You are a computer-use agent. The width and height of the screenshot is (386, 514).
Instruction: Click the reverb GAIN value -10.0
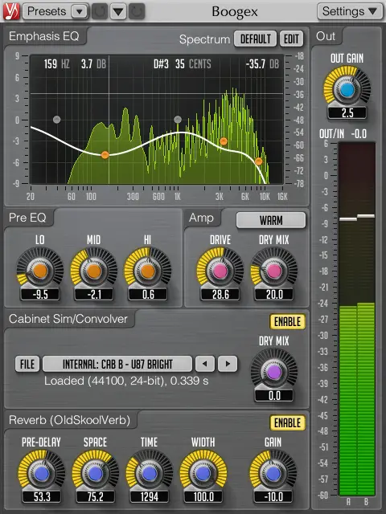click(x=273, y=497)
